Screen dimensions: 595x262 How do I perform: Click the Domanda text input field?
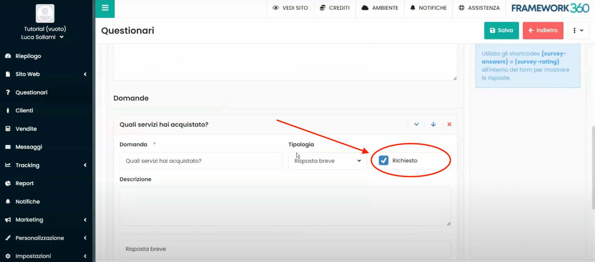point(201,161)
